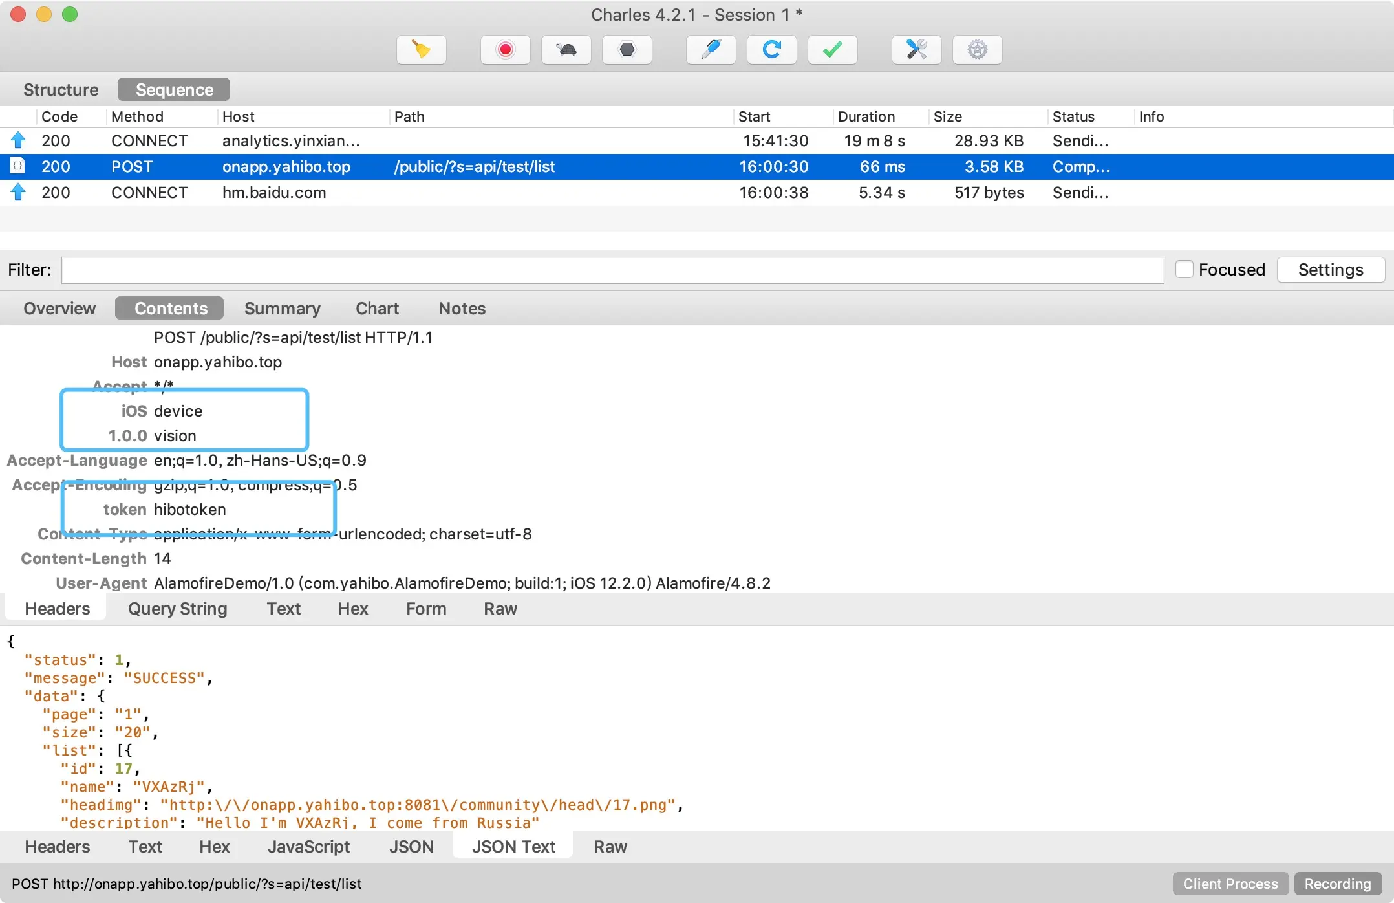Viewport: 1394px width, 903px height.
Task: Open the Summary tab
Action: click(282, 309)
